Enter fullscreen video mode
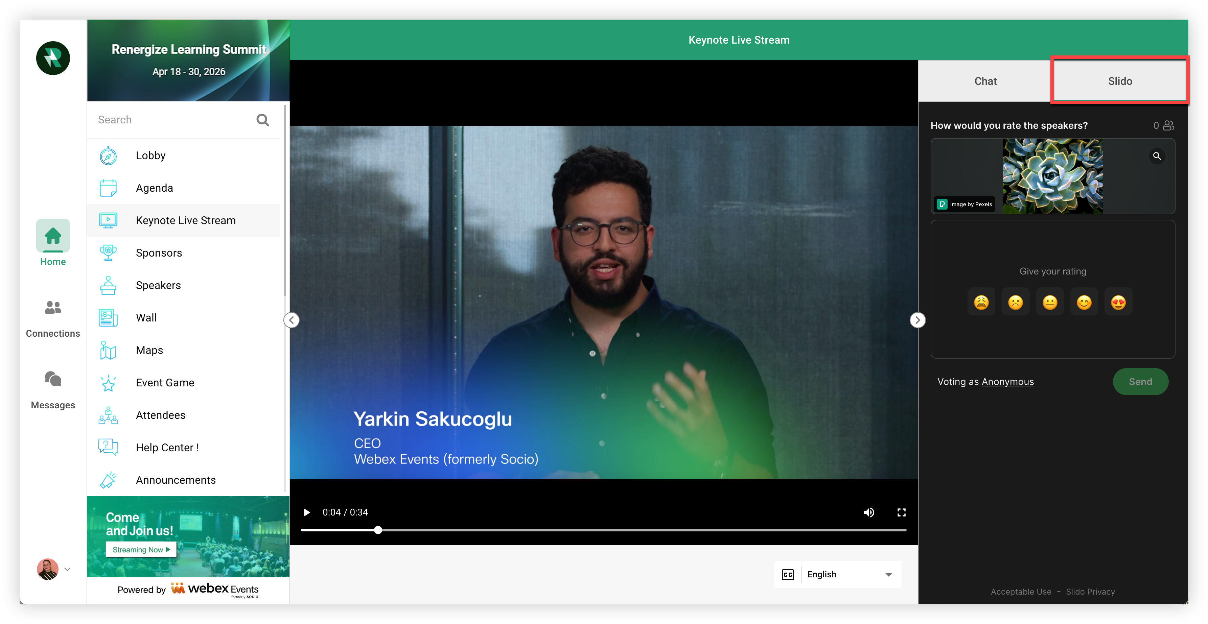The width and height of the screenshot is (1208, 624). pos(901,512)
